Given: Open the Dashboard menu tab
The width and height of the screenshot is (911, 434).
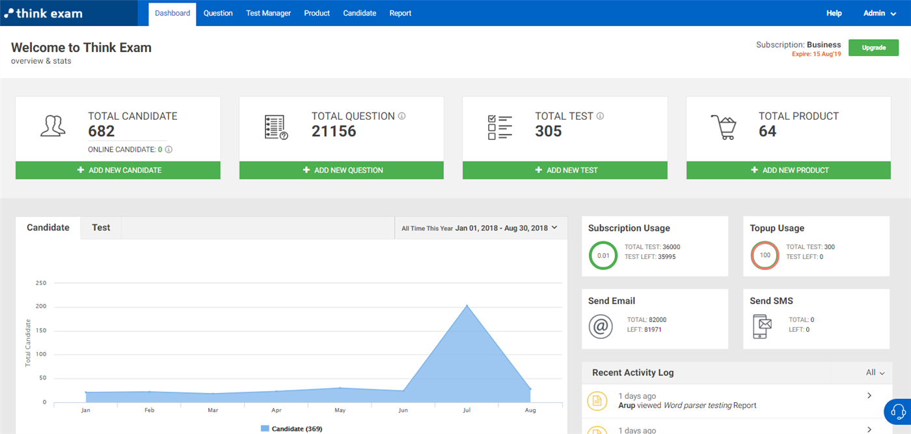Looking at the screenshot, I should tap(172, 14).
